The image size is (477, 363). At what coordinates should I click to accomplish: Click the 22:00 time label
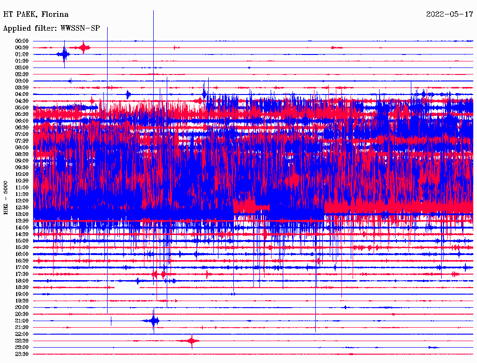22,334
